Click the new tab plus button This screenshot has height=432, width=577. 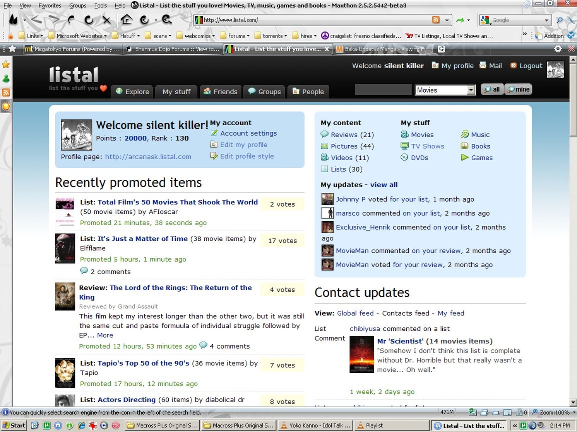(441, 49)
